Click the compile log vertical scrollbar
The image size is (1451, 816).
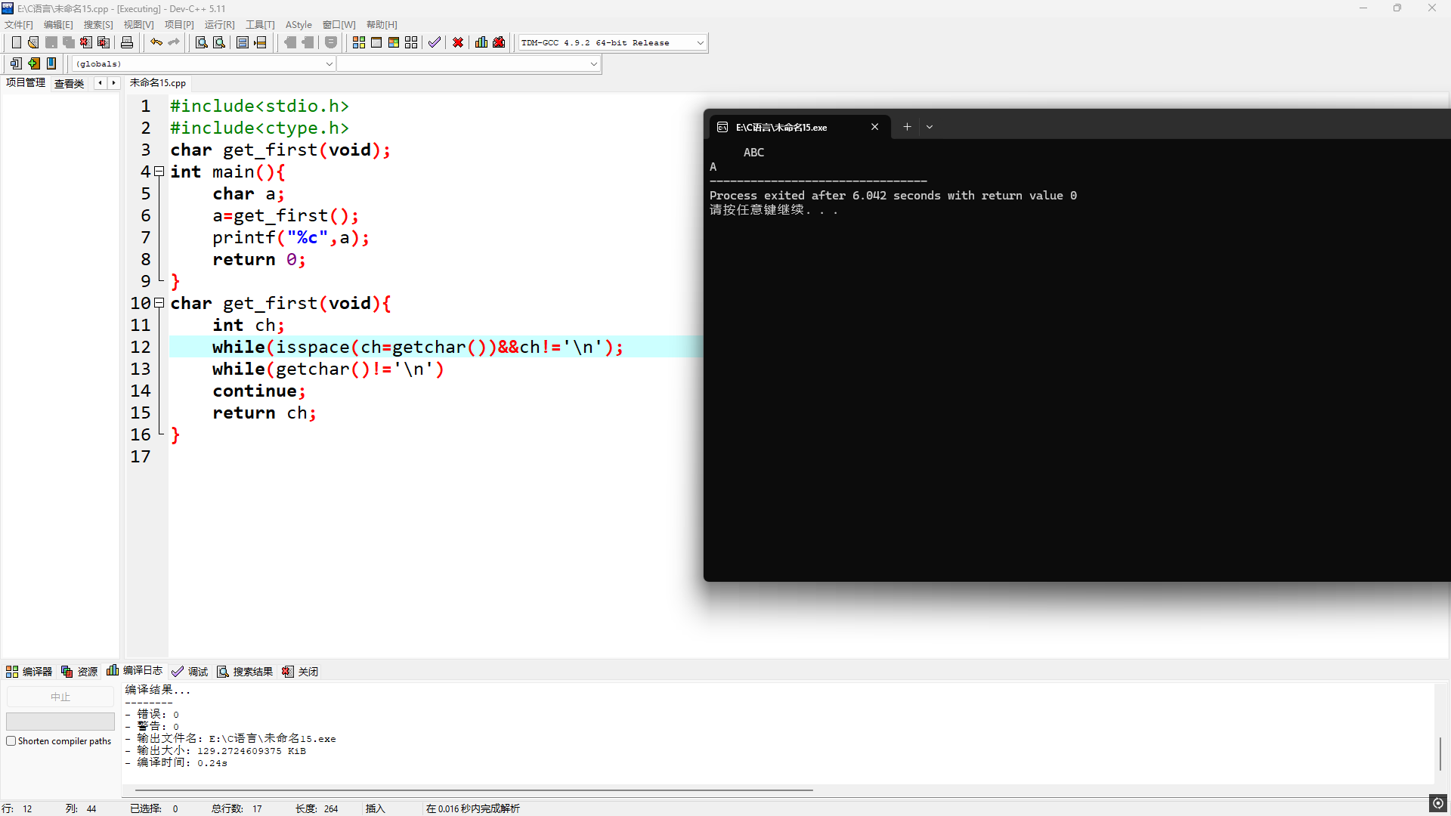click(x=1440, y=753)
